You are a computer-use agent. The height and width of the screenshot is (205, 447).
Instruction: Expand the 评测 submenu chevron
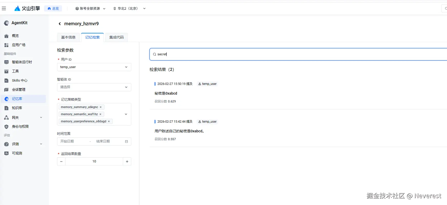(x=41, y=144)
